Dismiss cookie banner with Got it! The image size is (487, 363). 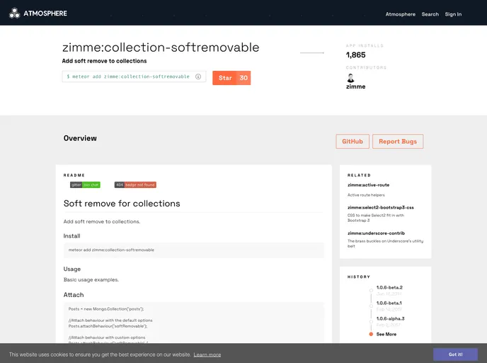[455, 354]
